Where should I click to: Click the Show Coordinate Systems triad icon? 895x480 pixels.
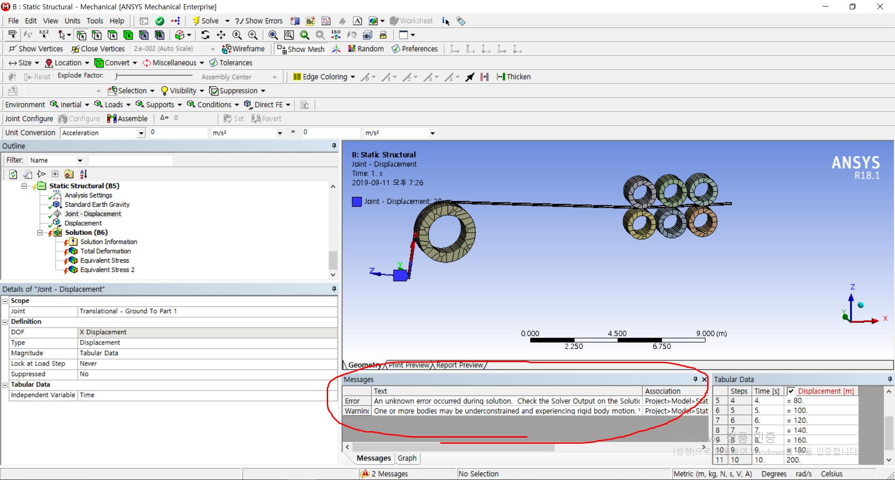point(336,49)
